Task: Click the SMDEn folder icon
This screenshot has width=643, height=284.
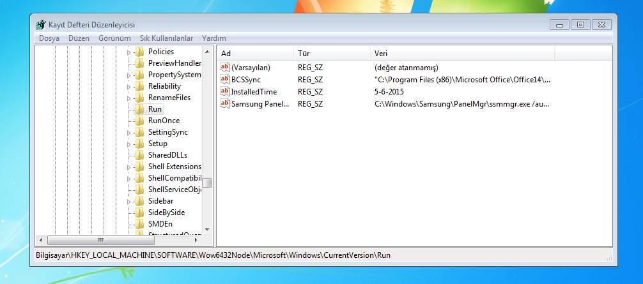Action: tap(140, 224)
